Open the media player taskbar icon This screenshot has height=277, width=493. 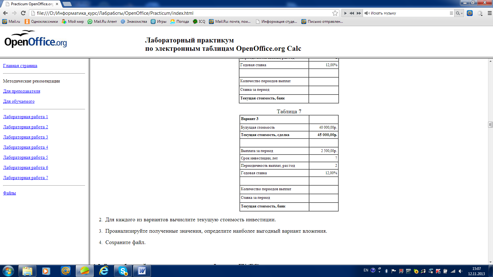tap(46, 271)
